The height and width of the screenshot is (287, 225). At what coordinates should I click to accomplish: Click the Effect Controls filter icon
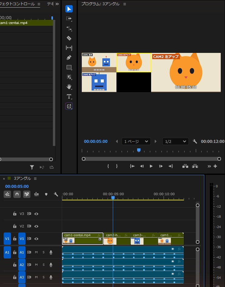[x=32, y=167]
